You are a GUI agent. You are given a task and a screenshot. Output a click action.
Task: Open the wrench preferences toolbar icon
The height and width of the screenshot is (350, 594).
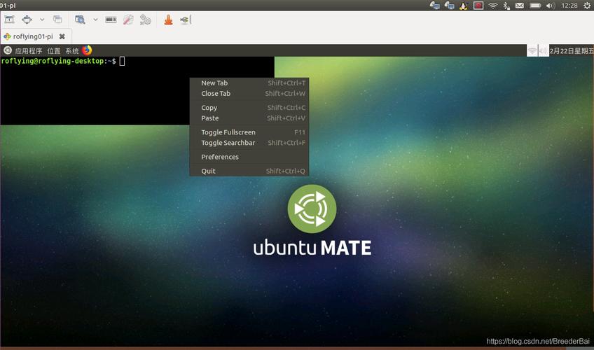(x=128, y=20)
